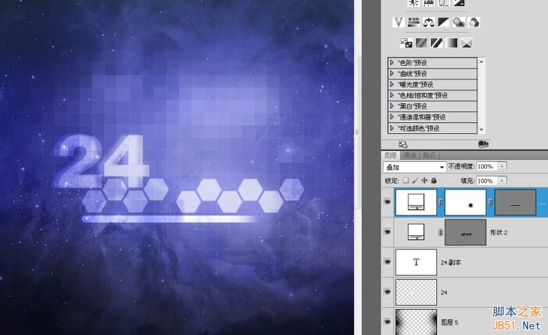Add a Black & White adjustment layer

[443, 23]
